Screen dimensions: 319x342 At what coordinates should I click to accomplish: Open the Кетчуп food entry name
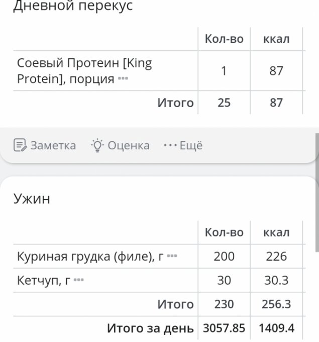(43, 280)
